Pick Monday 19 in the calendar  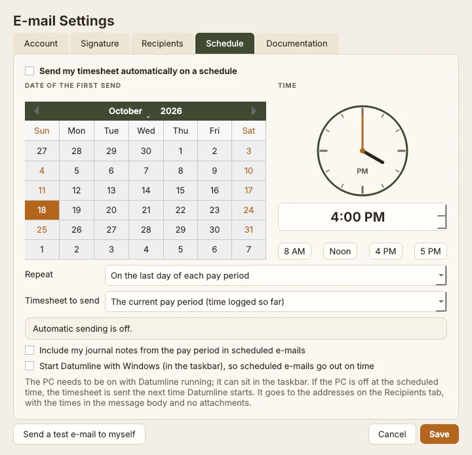coord(77,210)
